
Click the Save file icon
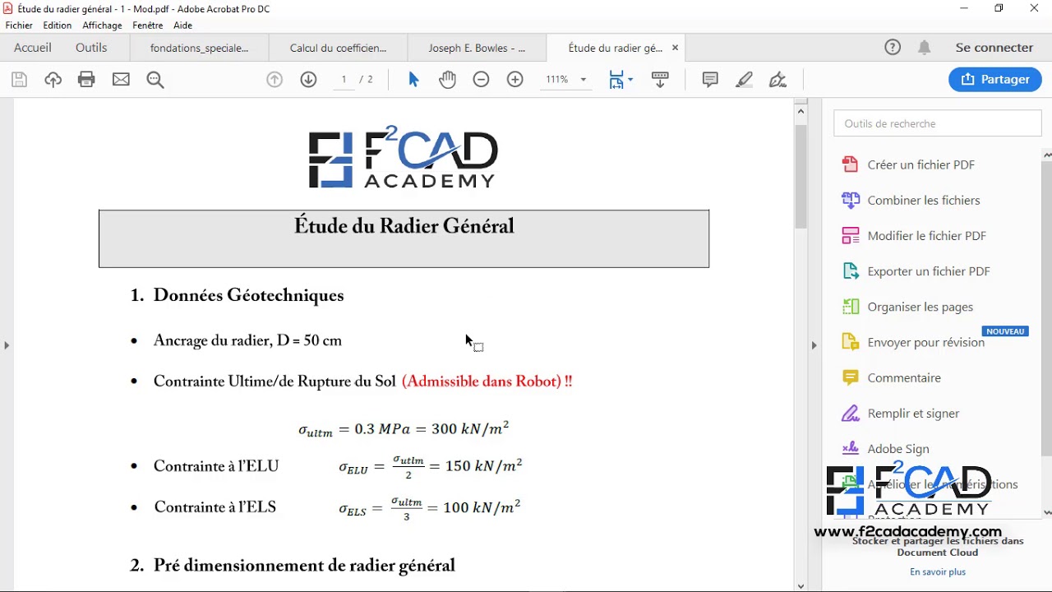(20, 80)
